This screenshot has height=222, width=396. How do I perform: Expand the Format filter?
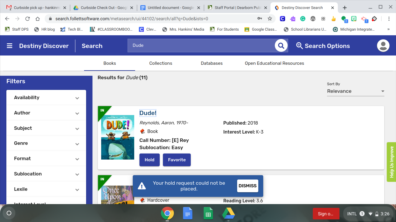pos(46,159)
